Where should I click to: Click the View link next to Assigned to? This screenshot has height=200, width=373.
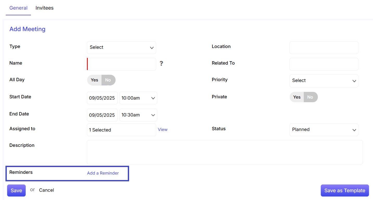[x=163, y=129]
